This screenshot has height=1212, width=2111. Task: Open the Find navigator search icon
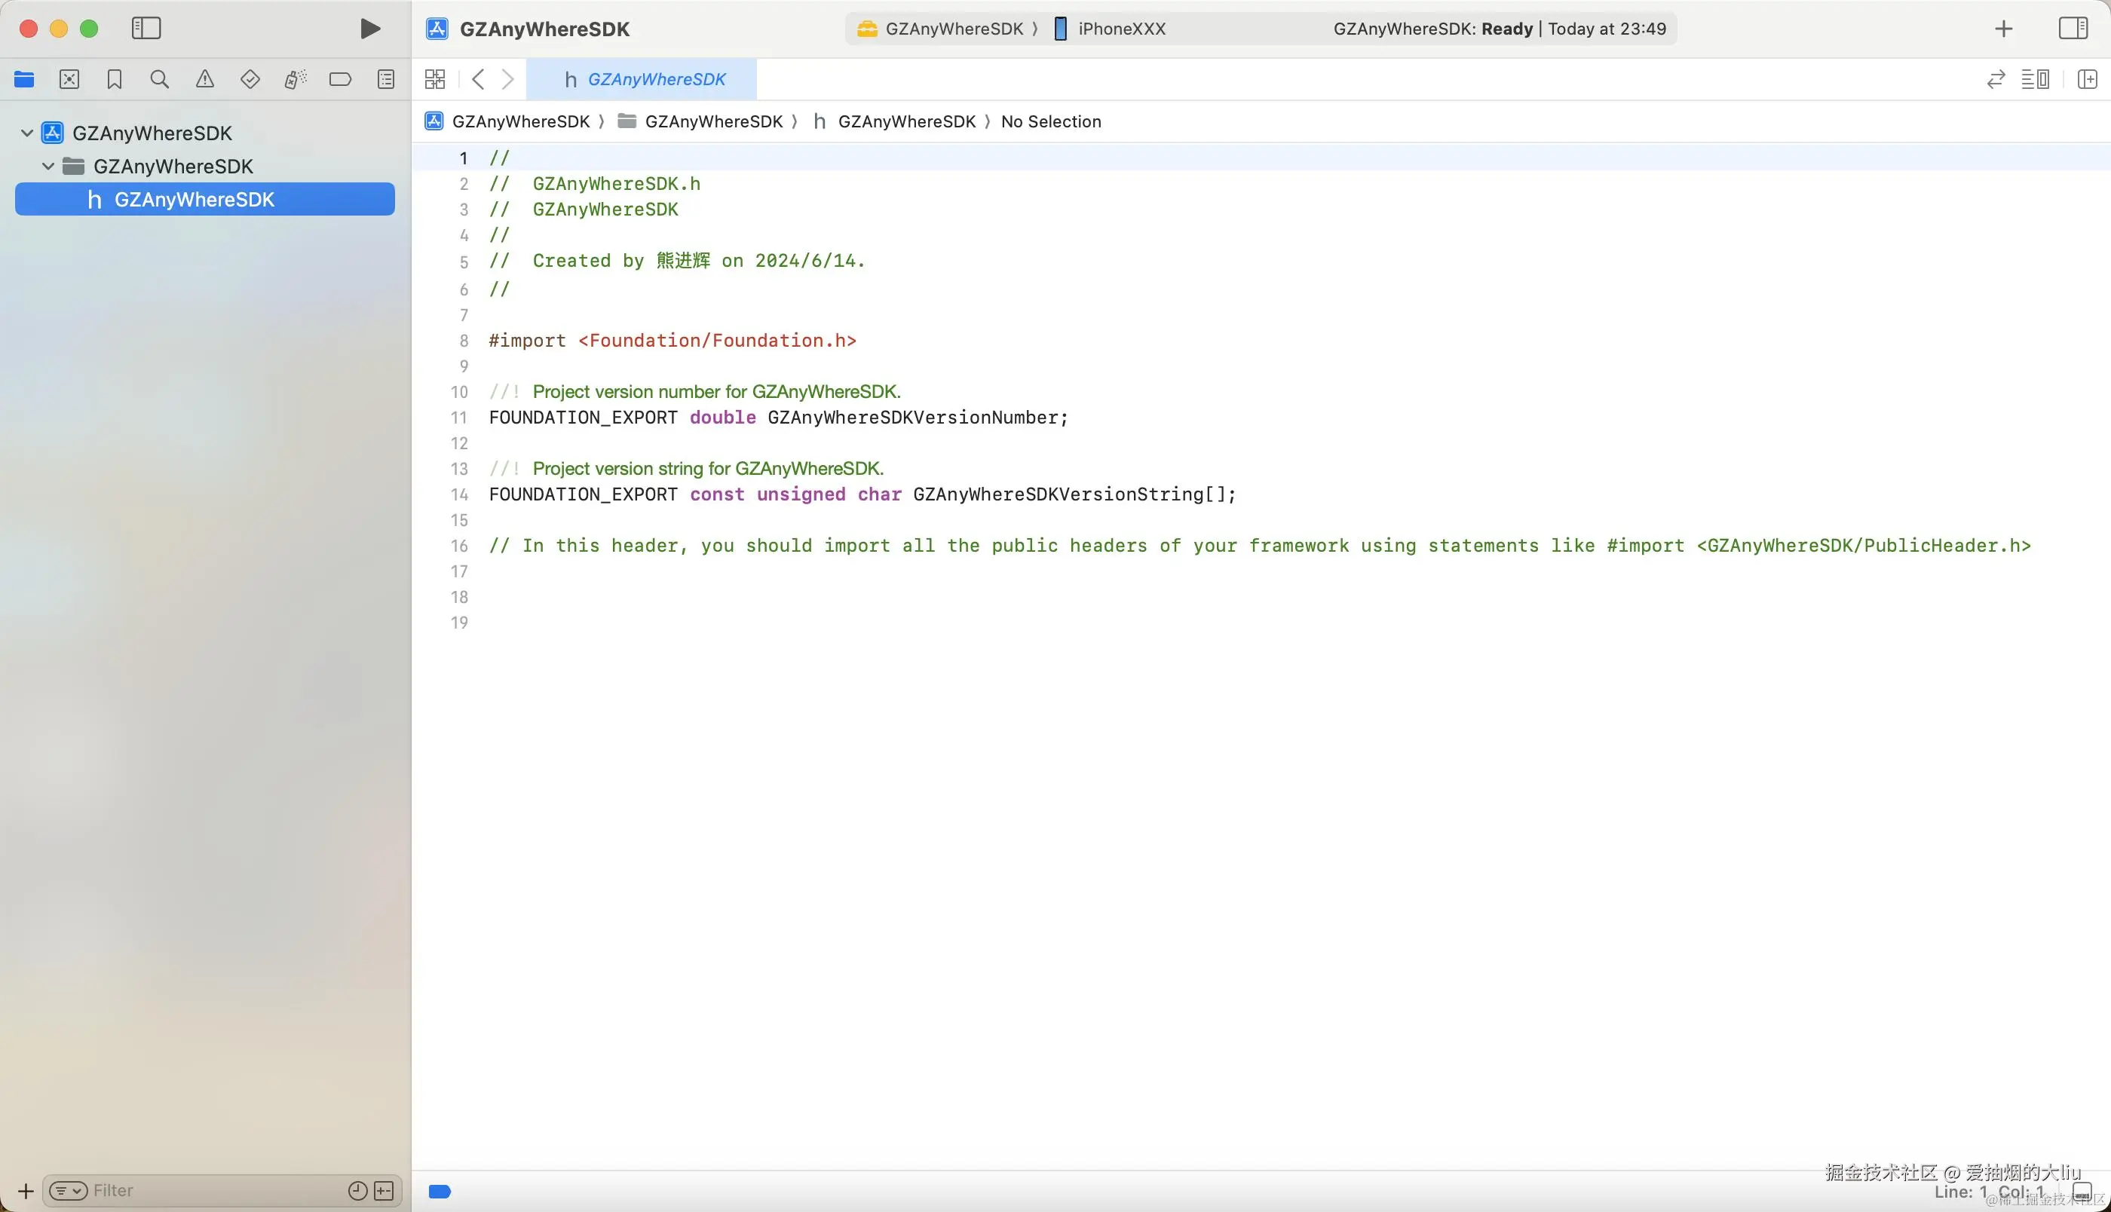click(159, 79)
